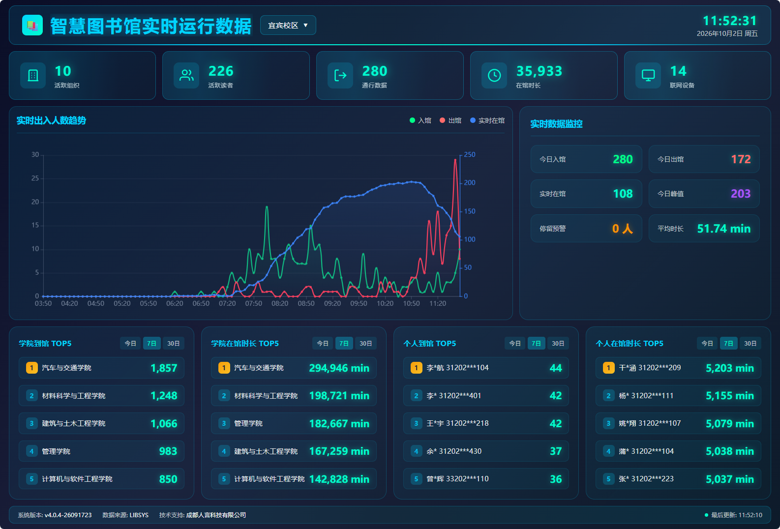
Task: Select 7日 tab in 个人在馆时长 TOP5
Action: click(x=729, y=343)
